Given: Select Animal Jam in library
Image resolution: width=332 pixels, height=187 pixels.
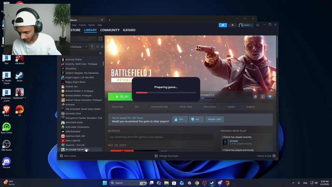Looking at the screenshot, I should [x=71, y=86].
